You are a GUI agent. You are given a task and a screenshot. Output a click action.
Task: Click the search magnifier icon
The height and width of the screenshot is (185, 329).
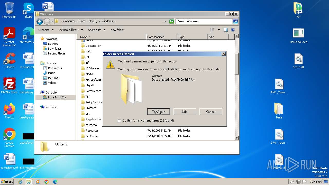coord(235,21)
